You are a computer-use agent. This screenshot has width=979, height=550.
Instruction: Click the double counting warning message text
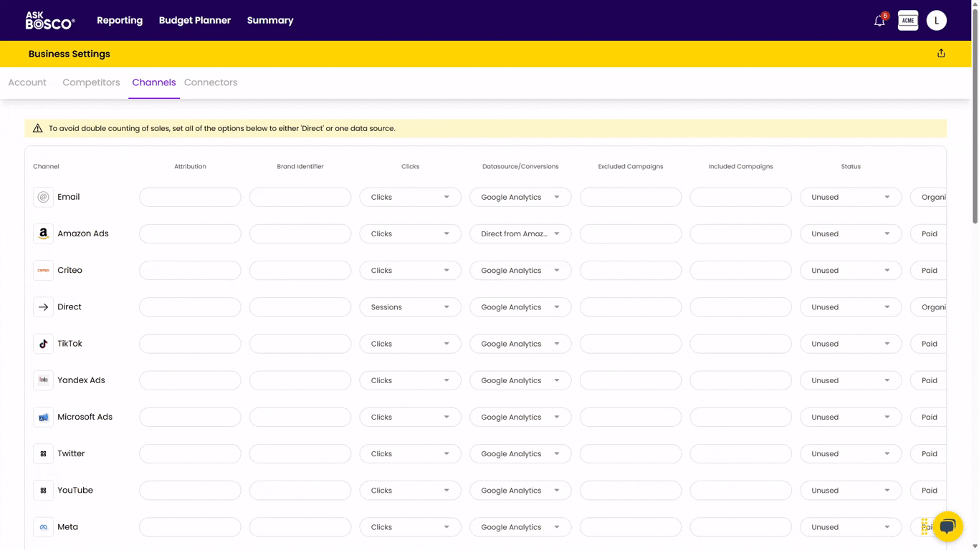[222, 128]
